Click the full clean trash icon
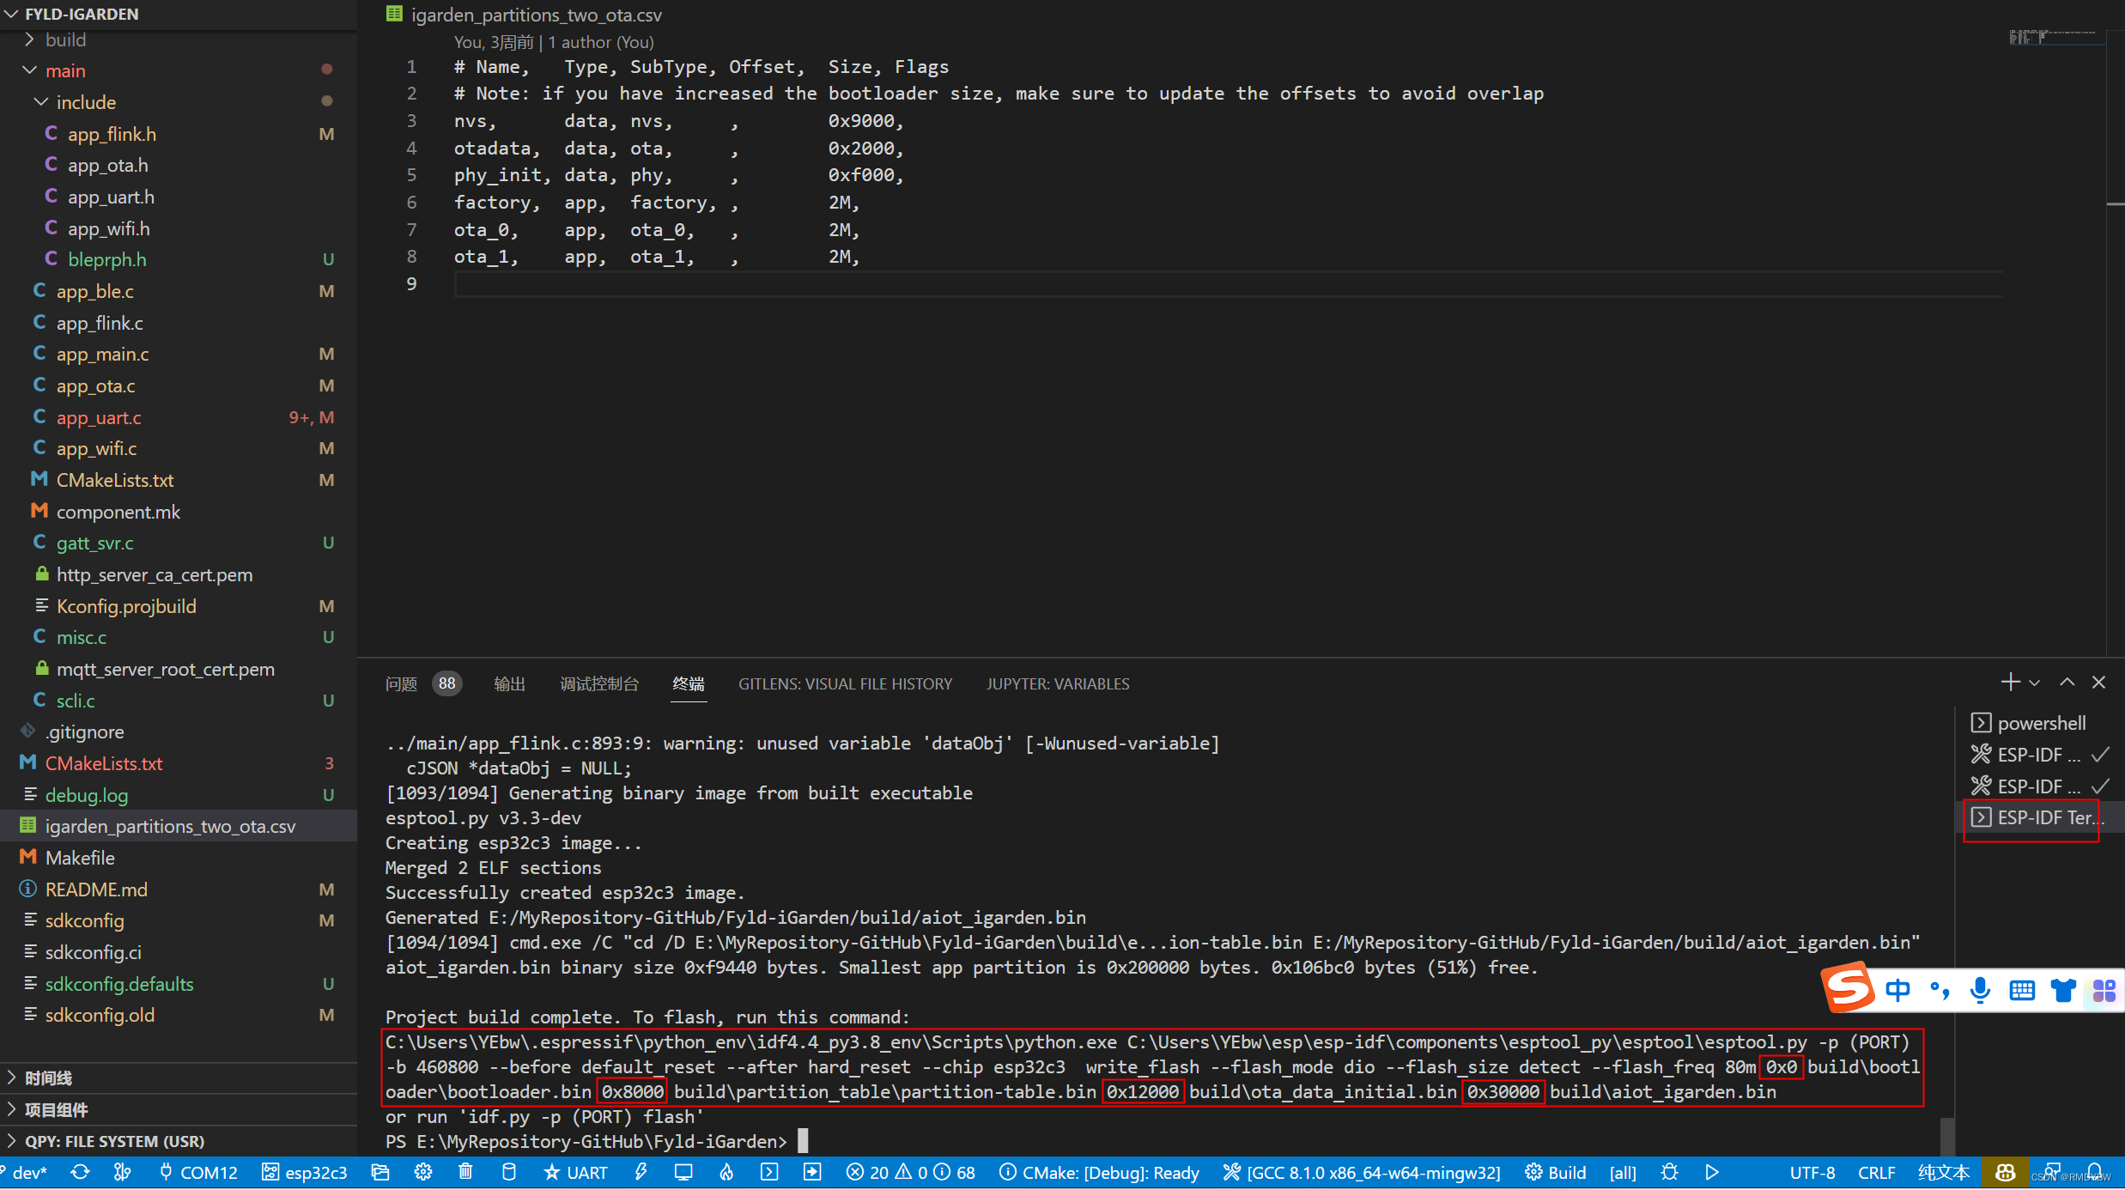The image size is (2125, 1190). coord(465,1172)
